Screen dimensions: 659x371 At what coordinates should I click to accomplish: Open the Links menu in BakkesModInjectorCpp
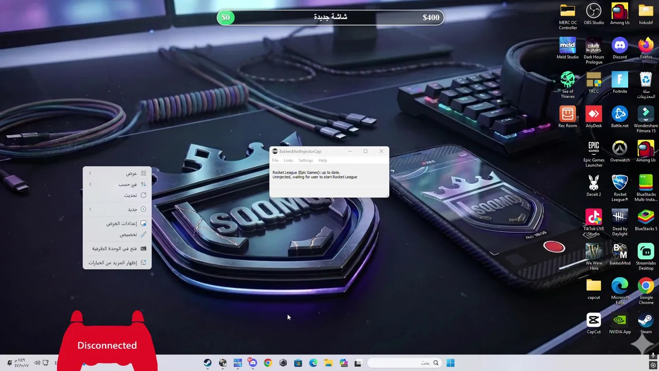(288, 160)
